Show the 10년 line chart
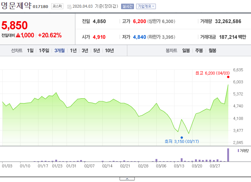The width and height of the screenshot is (251, 182). (109, 50)
